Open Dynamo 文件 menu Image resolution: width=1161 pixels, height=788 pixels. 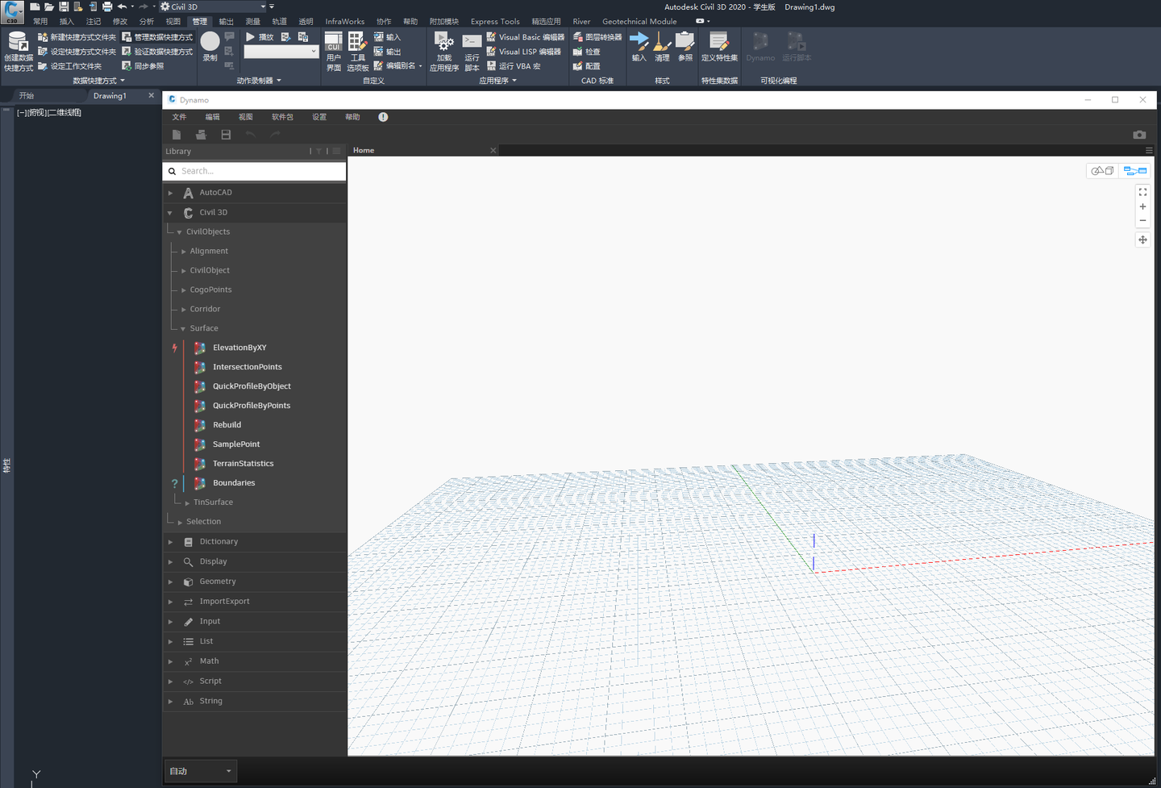(179, 117)
